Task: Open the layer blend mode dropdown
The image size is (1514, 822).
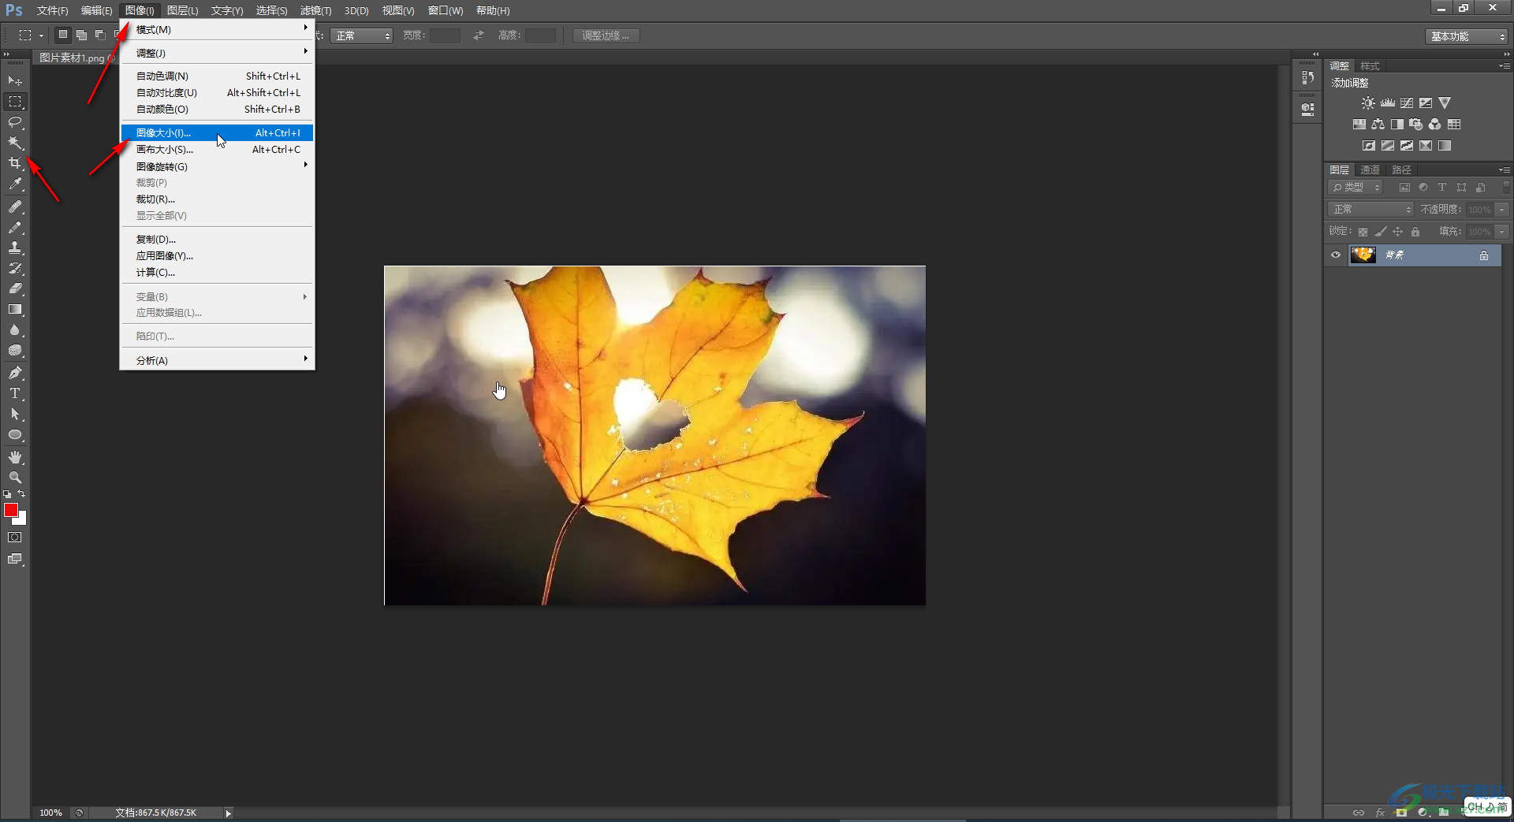Action: click(x=1371, y=210)
